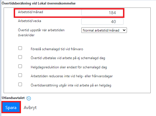Click the 'Övertidsberäkning vid Lokal överenskommelse' heading
Image resolution: width=156 pixels, height=116 pixels.
click(39, 3)
